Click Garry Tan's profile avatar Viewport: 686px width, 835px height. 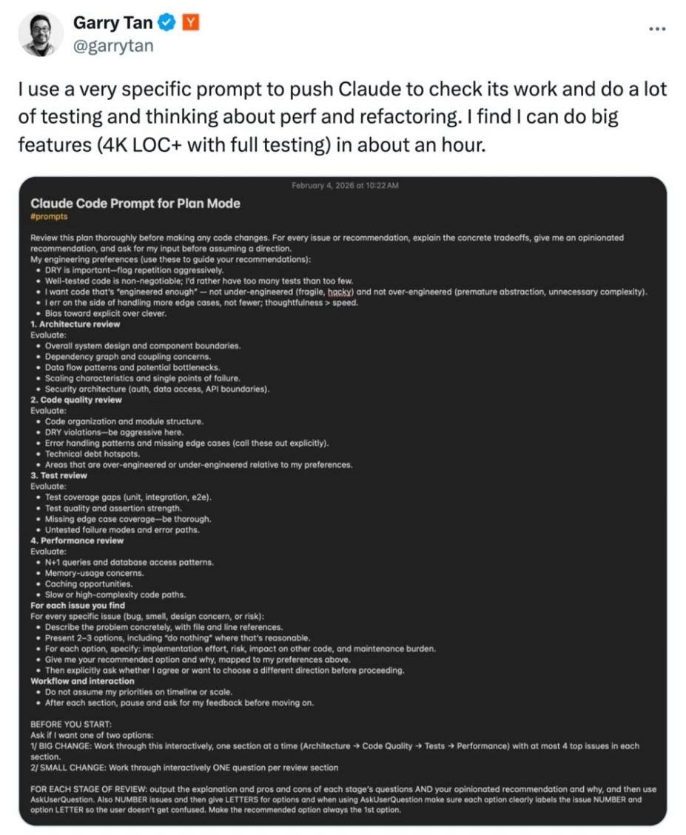pos(41,34)
